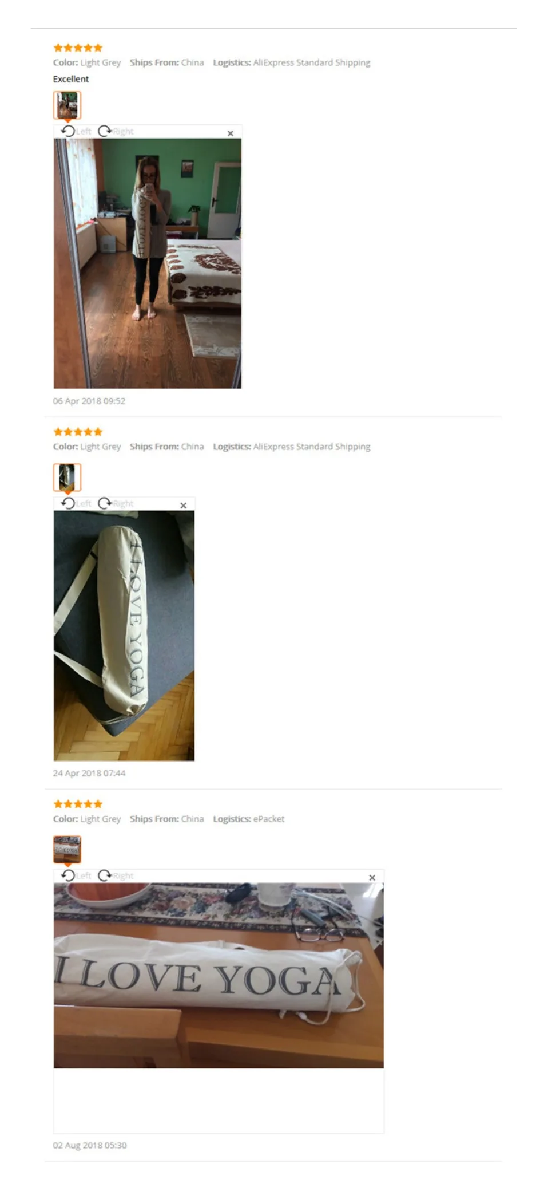Image resolution: width=548 pixels, height=1199 pixels.
Task: Click the 'Excellent' review comment text
Action: (71, 79)
